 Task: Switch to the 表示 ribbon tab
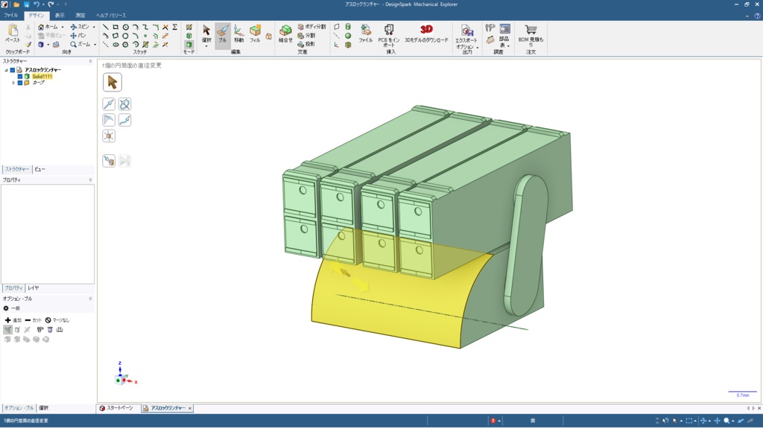pos(60,16)
